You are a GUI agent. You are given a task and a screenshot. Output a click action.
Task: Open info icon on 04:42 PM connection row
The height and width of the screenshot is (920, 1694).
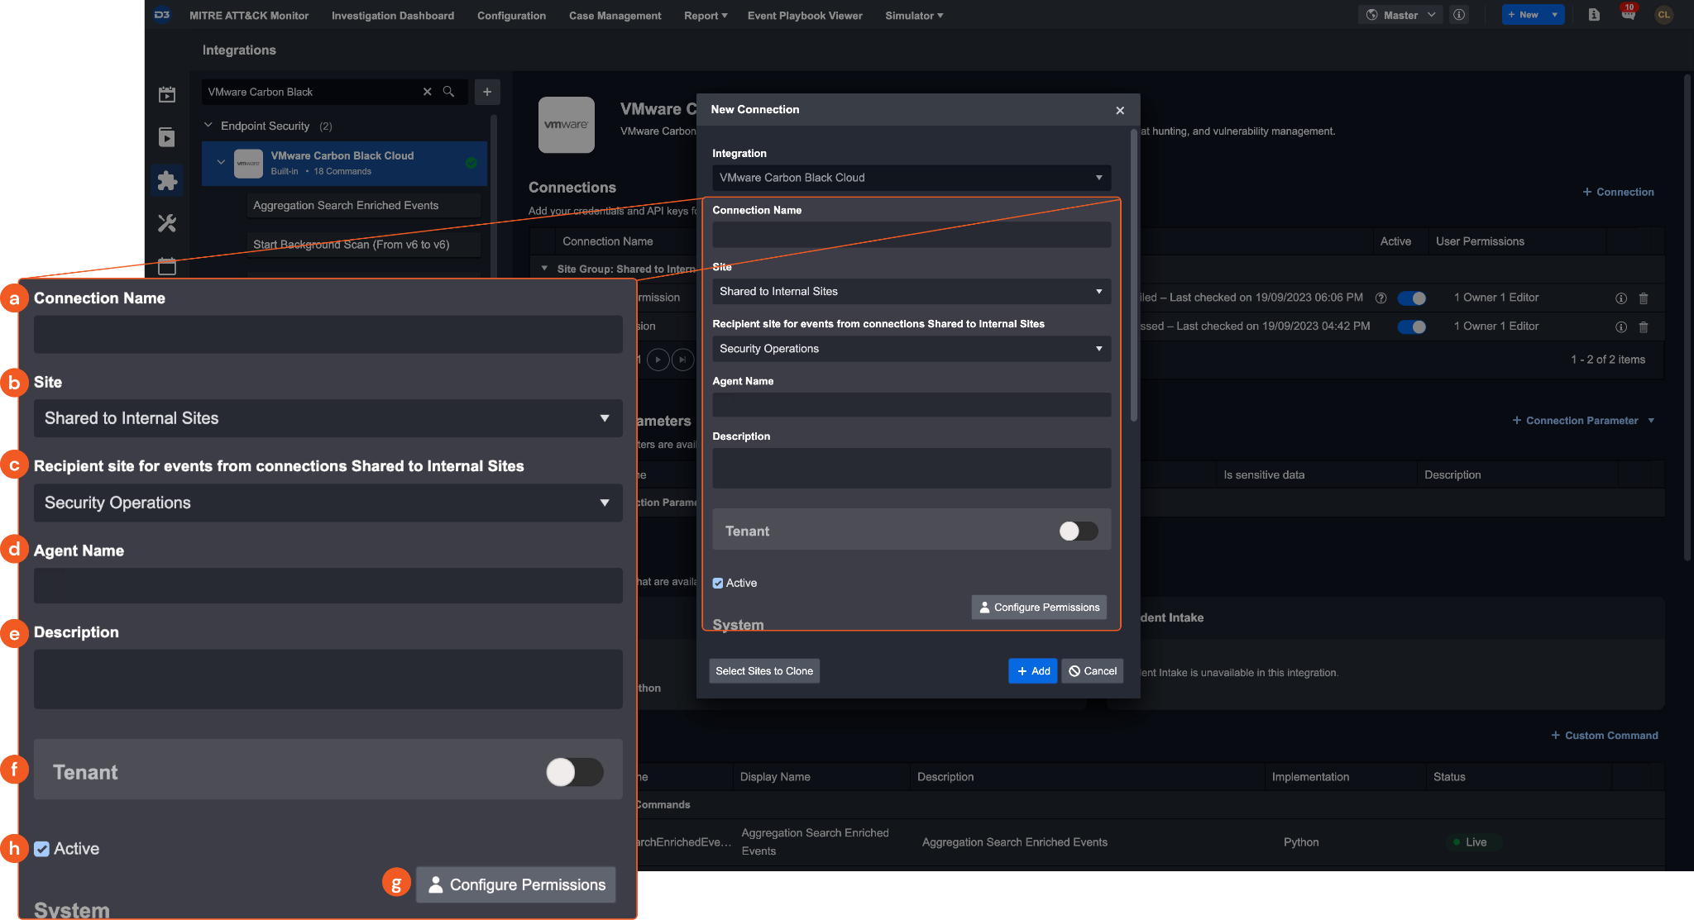tap(1621, 327)
